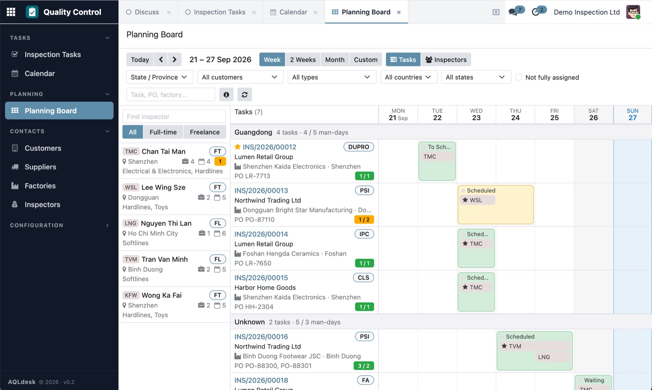Open Suppliers in the sidebar
This screenshot has width=652, height=390.
59,167
